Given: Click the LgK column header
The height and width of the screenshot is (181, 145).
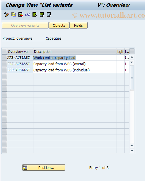Looking at the screenshot, I should pyautogui.click(x=120, y=51).
